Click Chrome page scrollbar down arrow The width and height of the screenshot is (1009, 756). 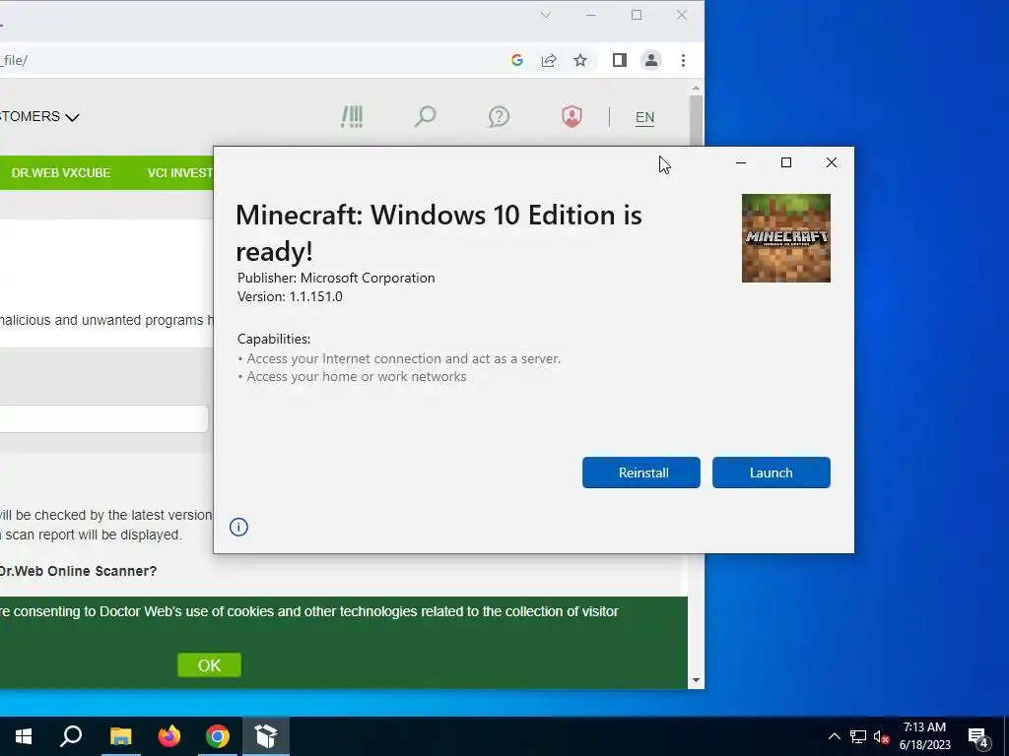click(x=696, y=681)
